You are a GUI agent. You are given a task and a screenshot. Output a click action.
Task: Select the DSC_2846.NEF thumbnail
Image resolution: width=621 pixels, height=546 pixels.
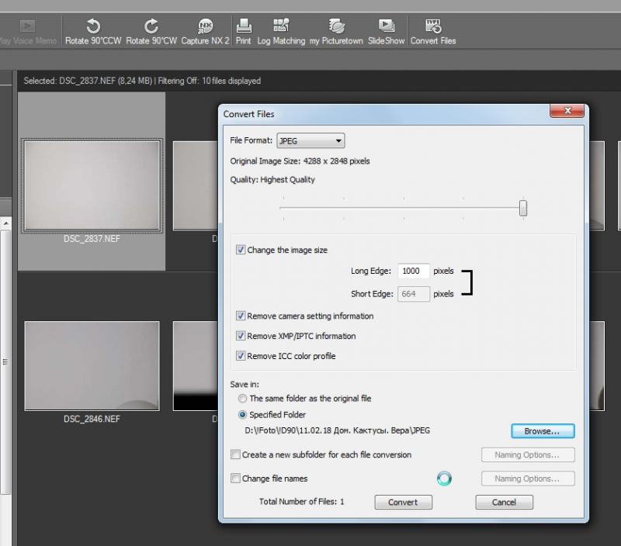92,366
